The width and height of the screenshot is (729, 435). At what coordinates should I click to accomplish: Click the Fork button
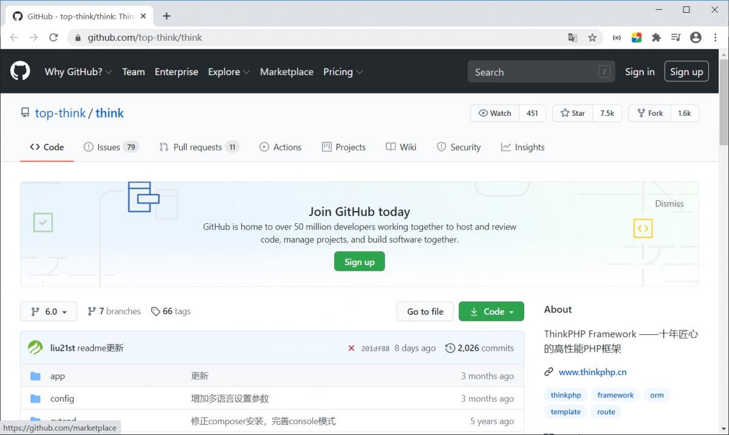click(649, 113)
